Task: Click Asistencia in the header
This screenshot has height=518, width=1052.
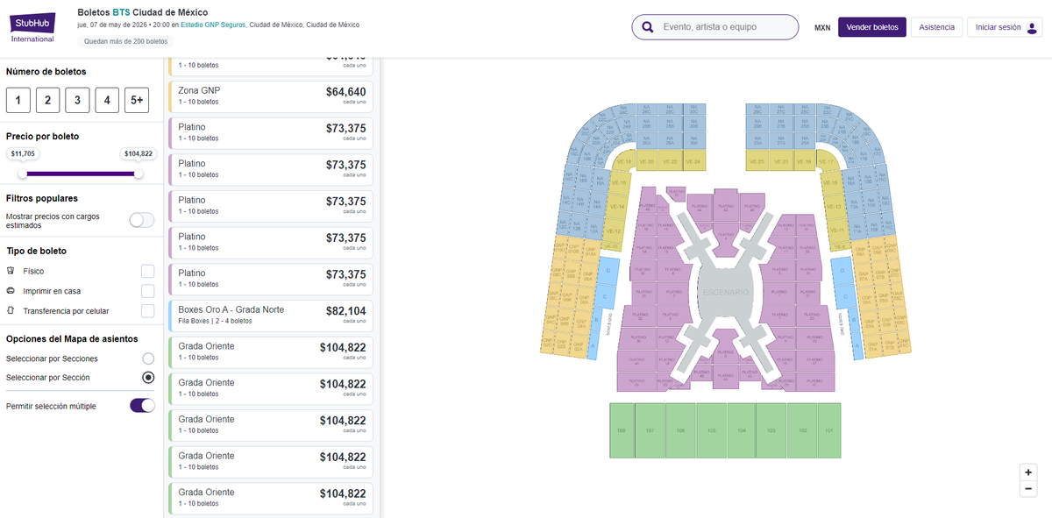Action: tap(936, 27)
